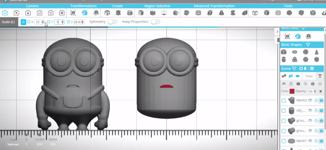Collapse the Scene panel triangle
The image size is (326, 150).
pyautogui.click(x=294, y=69)
